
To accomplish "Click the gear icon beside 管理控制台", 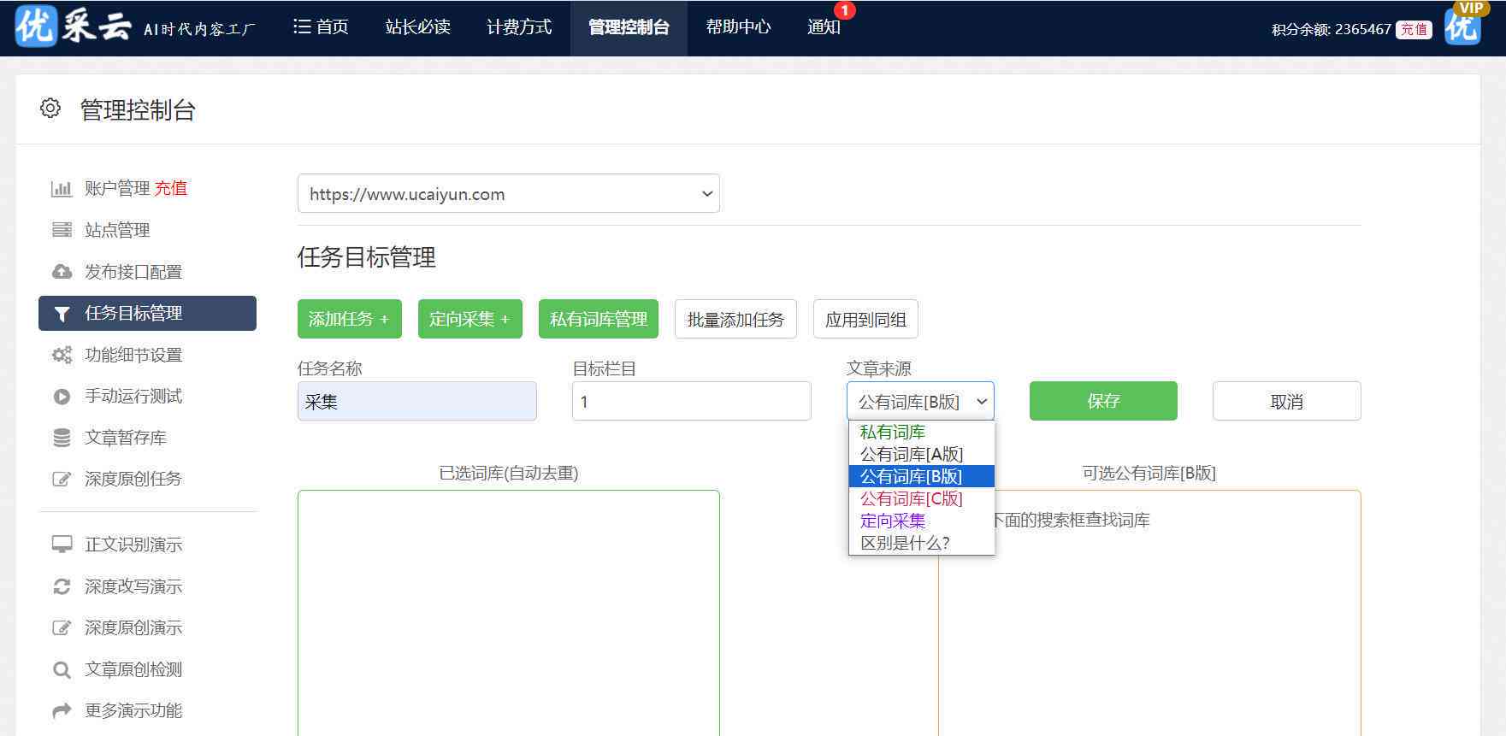I will [x=50, y=109].
